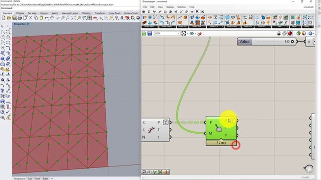321x180 pixels.
Task: Disable preview with the grey no-preview icon
Action: [x=279, y=33]
